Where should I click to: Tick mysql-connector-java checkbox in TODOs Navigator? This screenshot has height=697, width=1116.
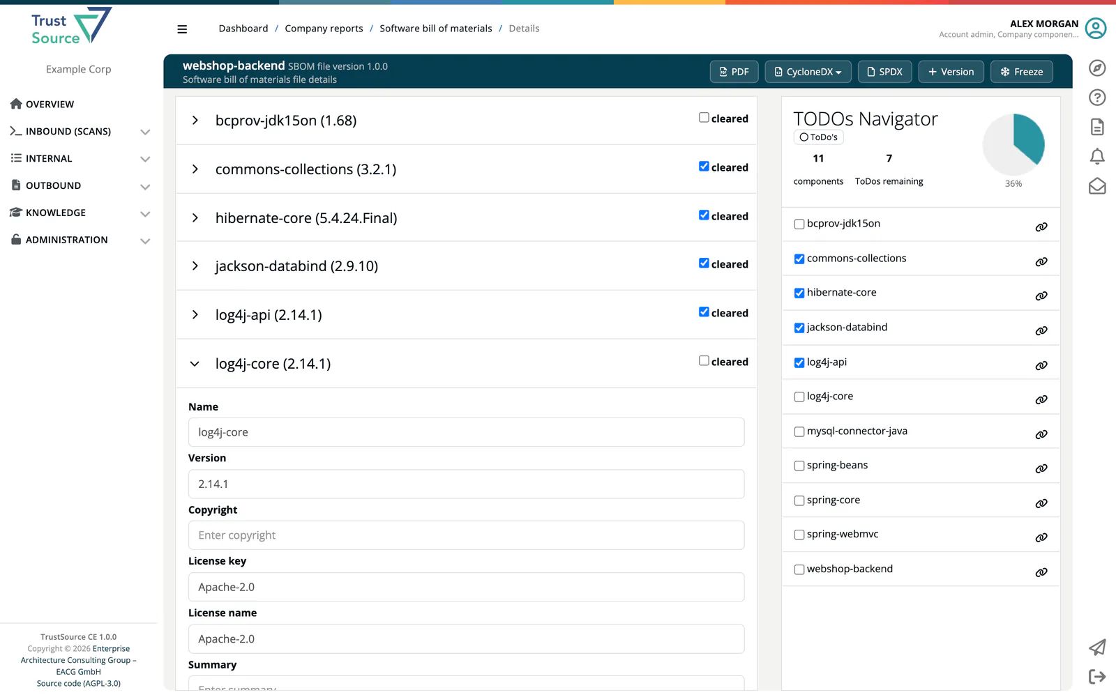[x=799, y=432]
